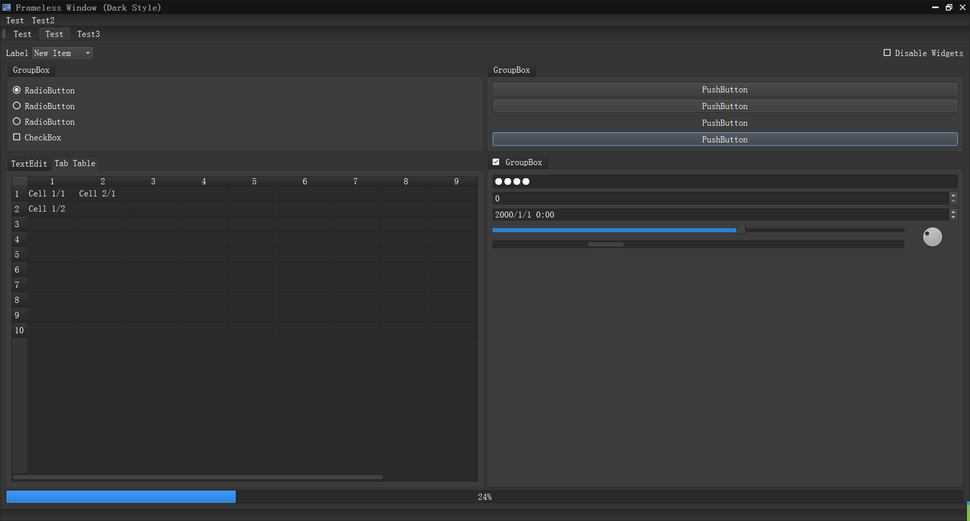The height and width of the screenshot is (521, 970).
Task: Click the application icon in the title bar
Action: click(x=7, y=7)
